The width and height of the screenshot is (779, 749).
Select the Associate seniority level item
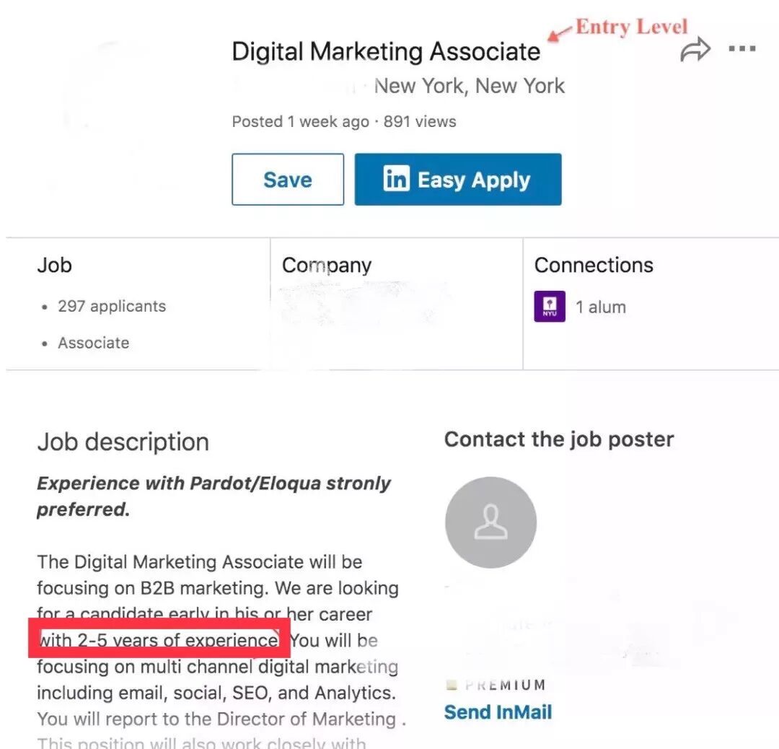pyautogui.click(x=94, y=343)
